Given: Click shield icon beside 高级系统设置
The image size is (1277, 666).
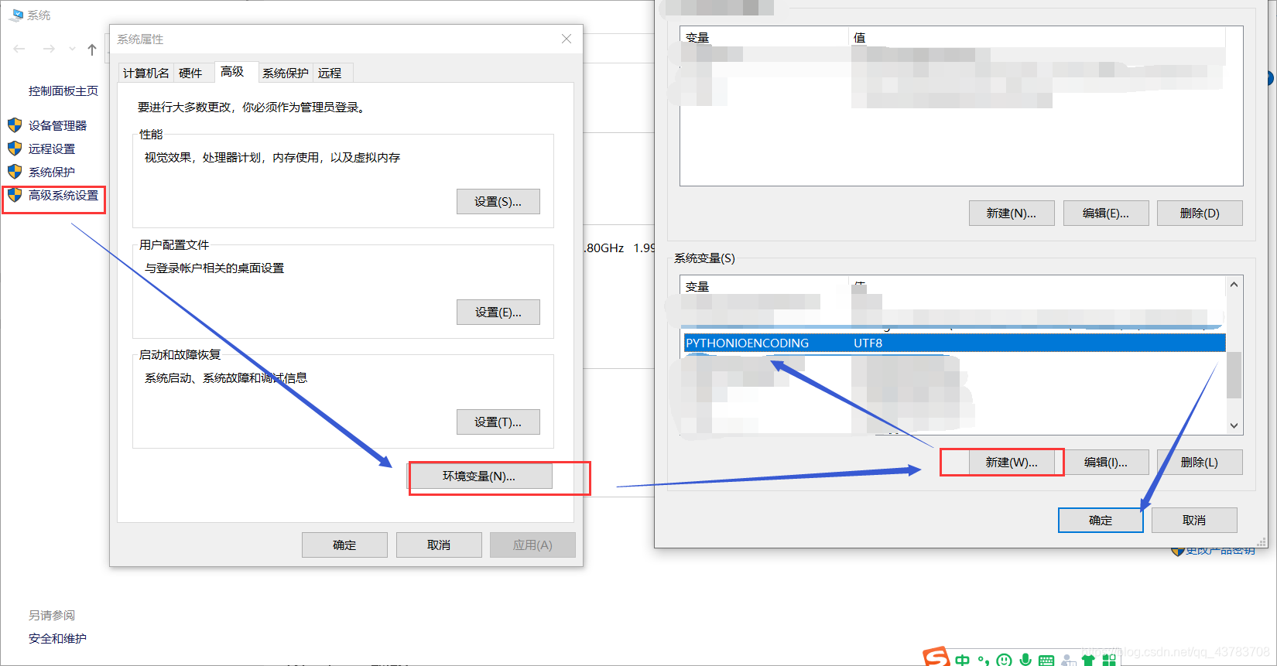Looking at the screenshot, I should pos(15,195).
